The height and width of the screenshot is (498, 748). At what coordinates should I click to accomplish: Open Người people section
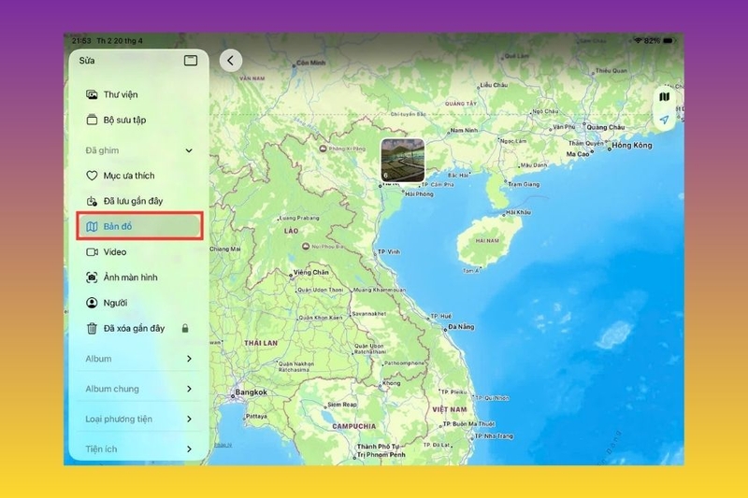137,303
